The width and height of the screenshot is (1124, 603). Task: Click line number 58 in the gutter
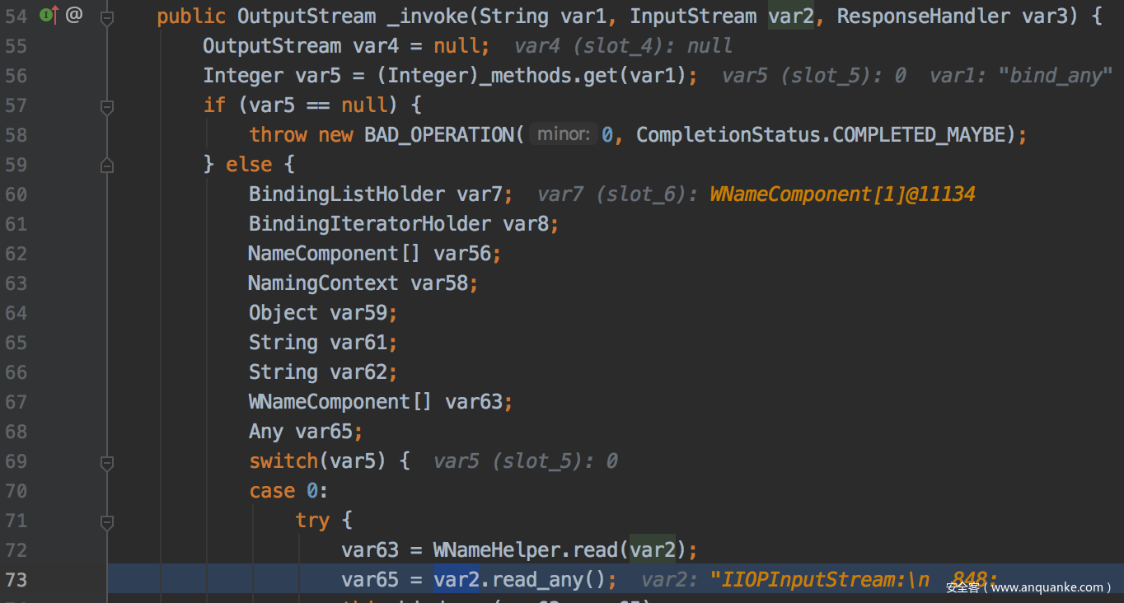tap(16, 135)
